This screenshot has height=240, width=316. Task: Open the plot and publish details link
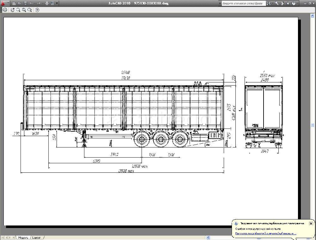pos(266,234)
